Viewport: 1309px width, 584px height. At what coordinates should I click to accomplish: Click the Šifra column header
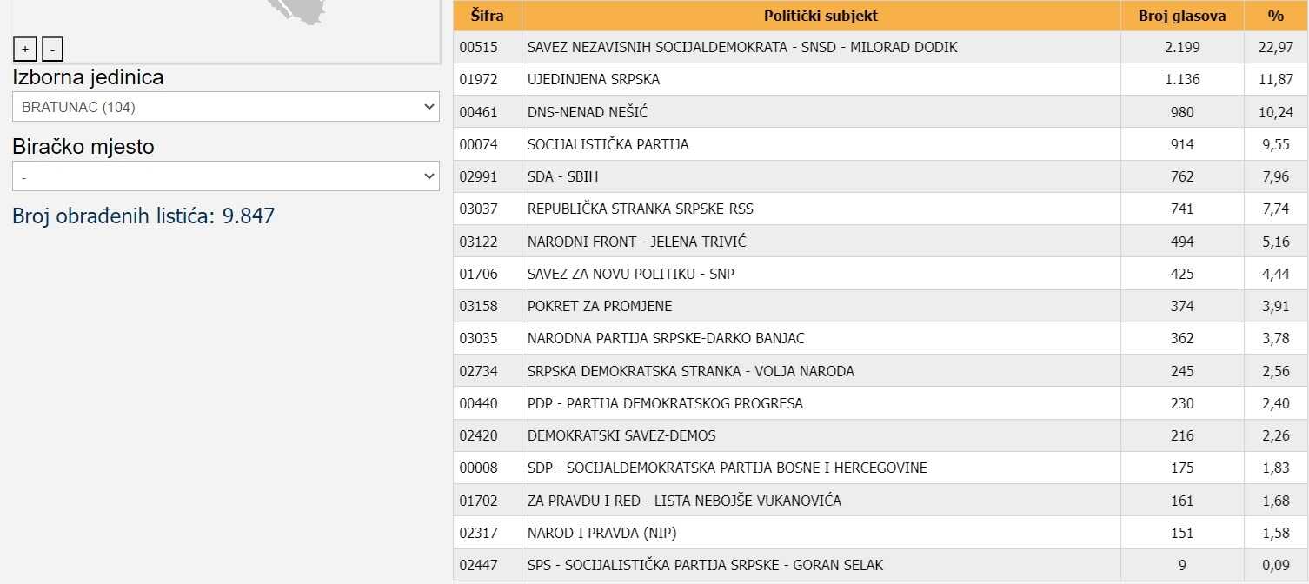click(487, 16)
